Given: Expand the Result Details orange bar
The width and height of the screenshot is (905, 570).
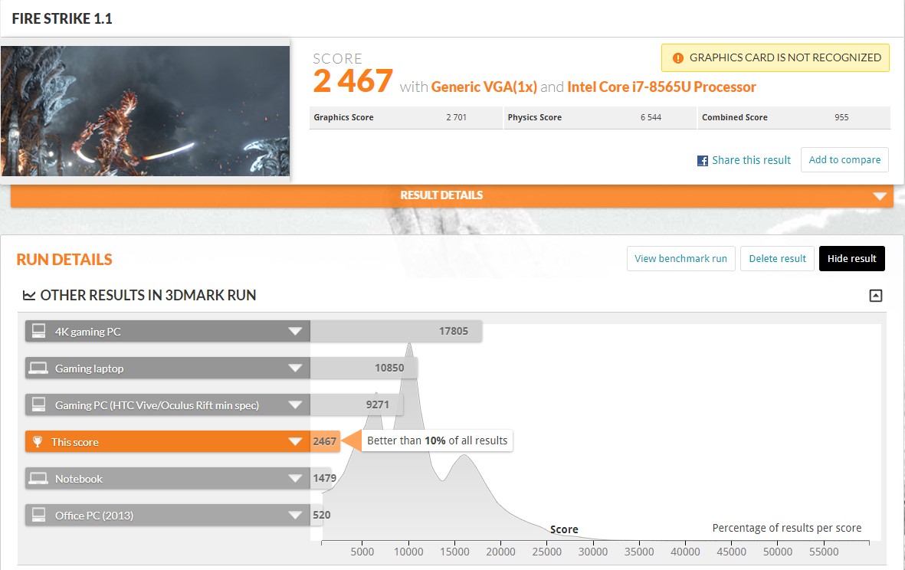Looking at the screenshot, I should tap(879, 196).
